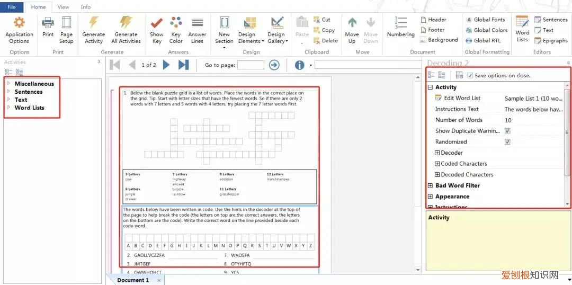Expand the Word Lists tree node

pos(8,108)
